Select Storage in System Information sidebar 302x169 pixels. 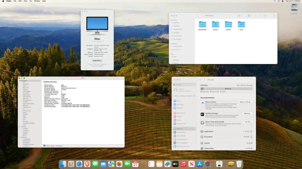[25, 122]
